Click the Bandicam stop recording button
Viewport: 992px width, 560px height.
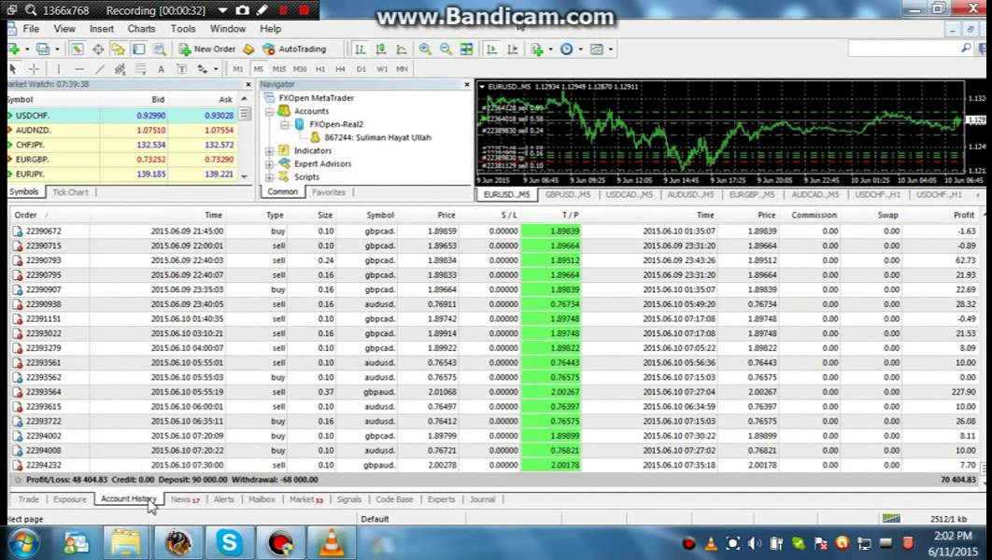pos(304,10)
